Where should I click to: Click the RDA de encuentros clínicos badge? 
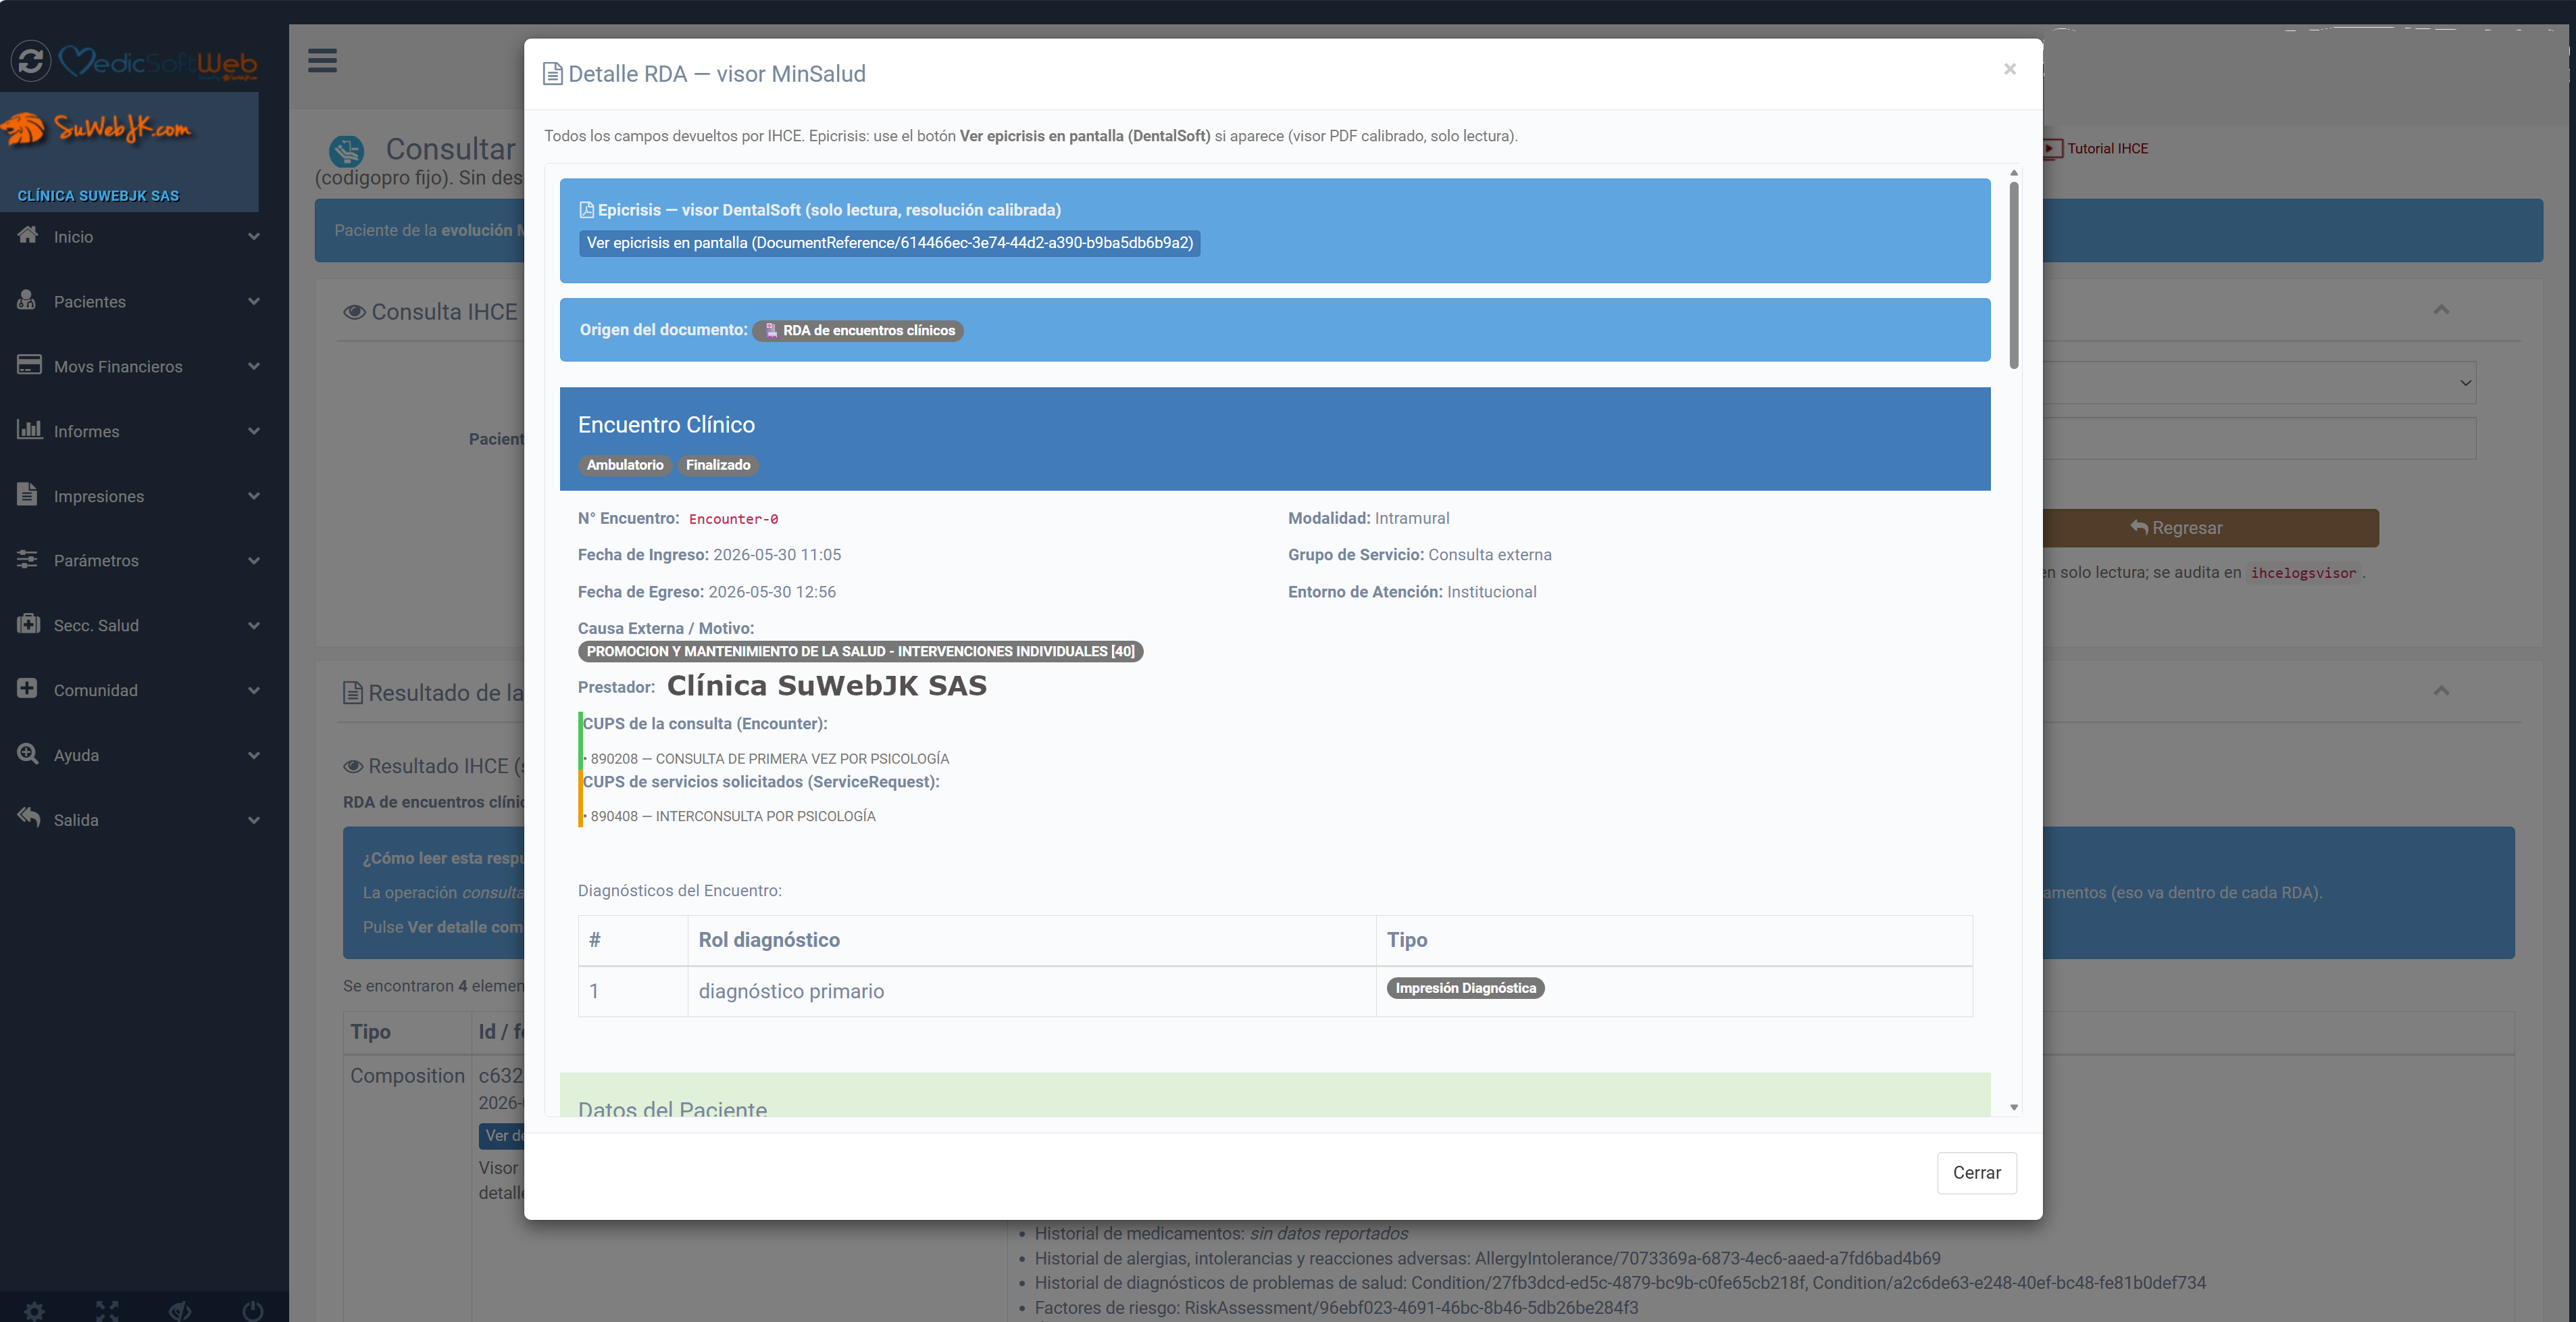pyautogui.click(x=858, y=330)
